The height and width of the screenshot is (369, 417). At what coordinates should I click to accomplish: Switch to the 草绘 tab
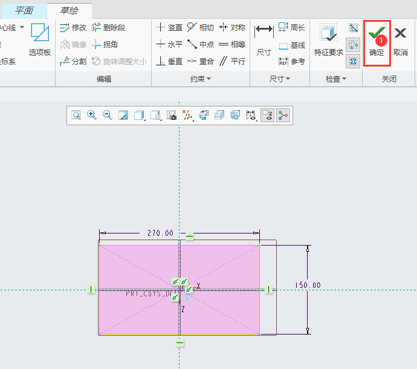coord(69,11)
